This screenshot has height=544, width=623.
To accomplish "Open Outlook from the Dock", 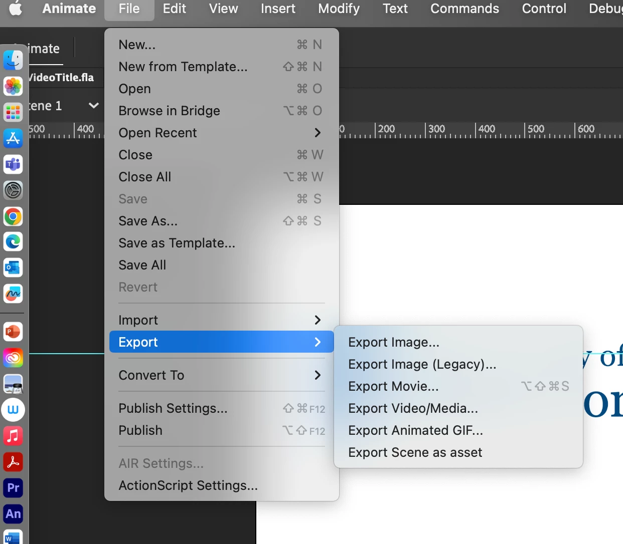I will (13, 267).
